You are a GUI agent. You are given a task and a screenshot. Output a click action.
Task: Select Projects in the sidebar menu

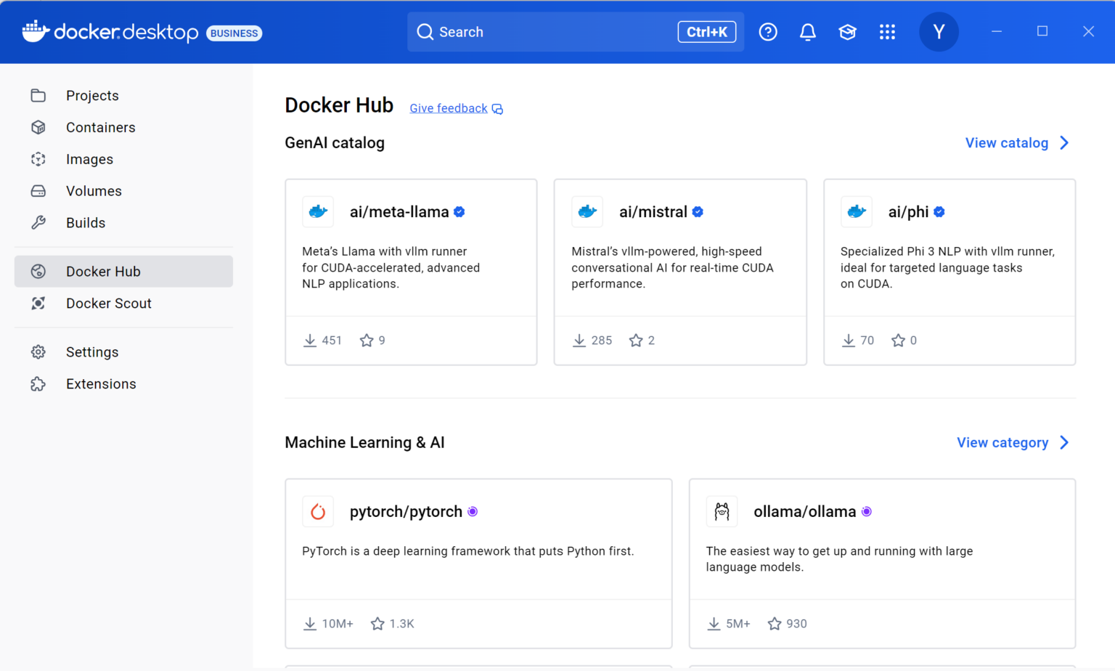(92, 95)
